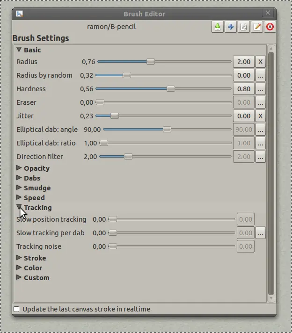
Task: Click the blue plus add brush icon
Action: (x=231, y=27)
